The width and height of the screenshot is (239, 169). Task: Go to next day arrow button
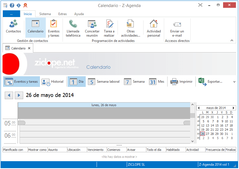tap(19, 95)
